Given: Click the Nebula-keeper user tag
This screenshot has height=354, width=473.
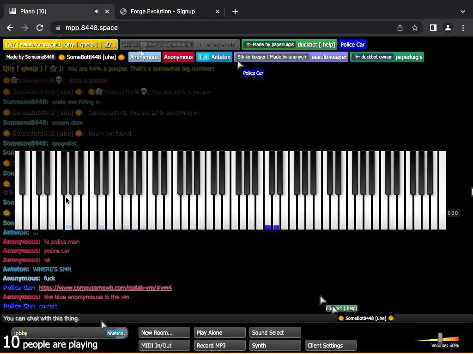Looking at the screenshot, I should pos(291,57).
